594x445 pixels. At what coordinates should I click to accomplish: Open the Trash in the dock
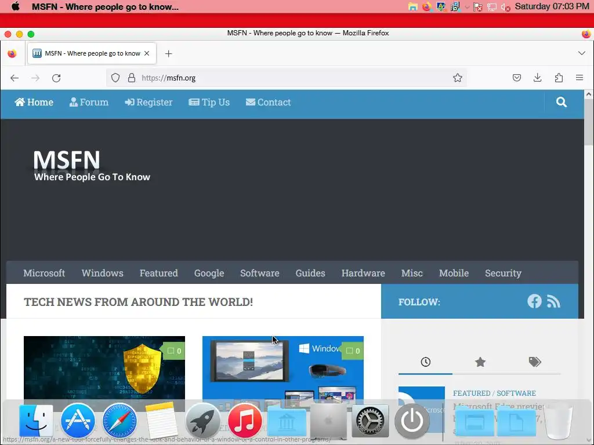tap(559, 421)
